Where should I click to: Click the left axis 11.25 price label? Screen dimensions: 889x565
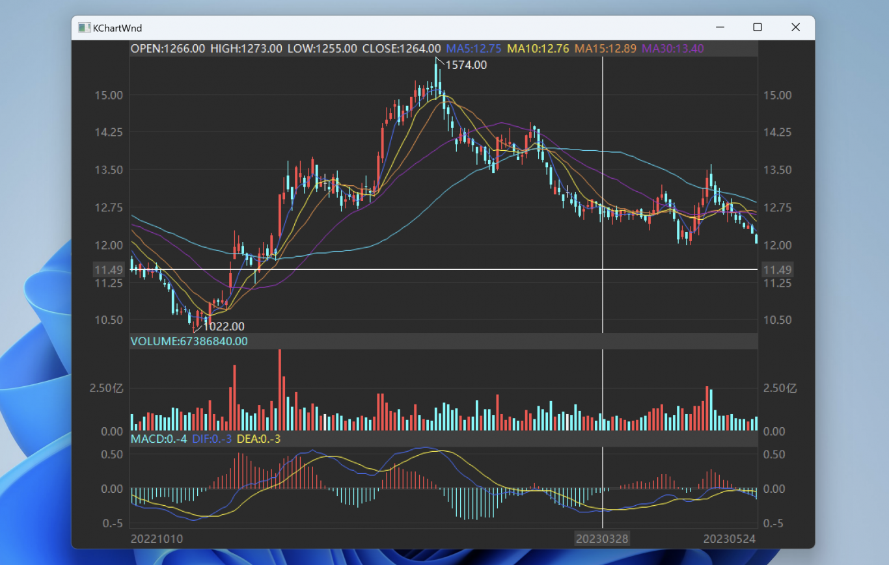click(x=109, y=283)
